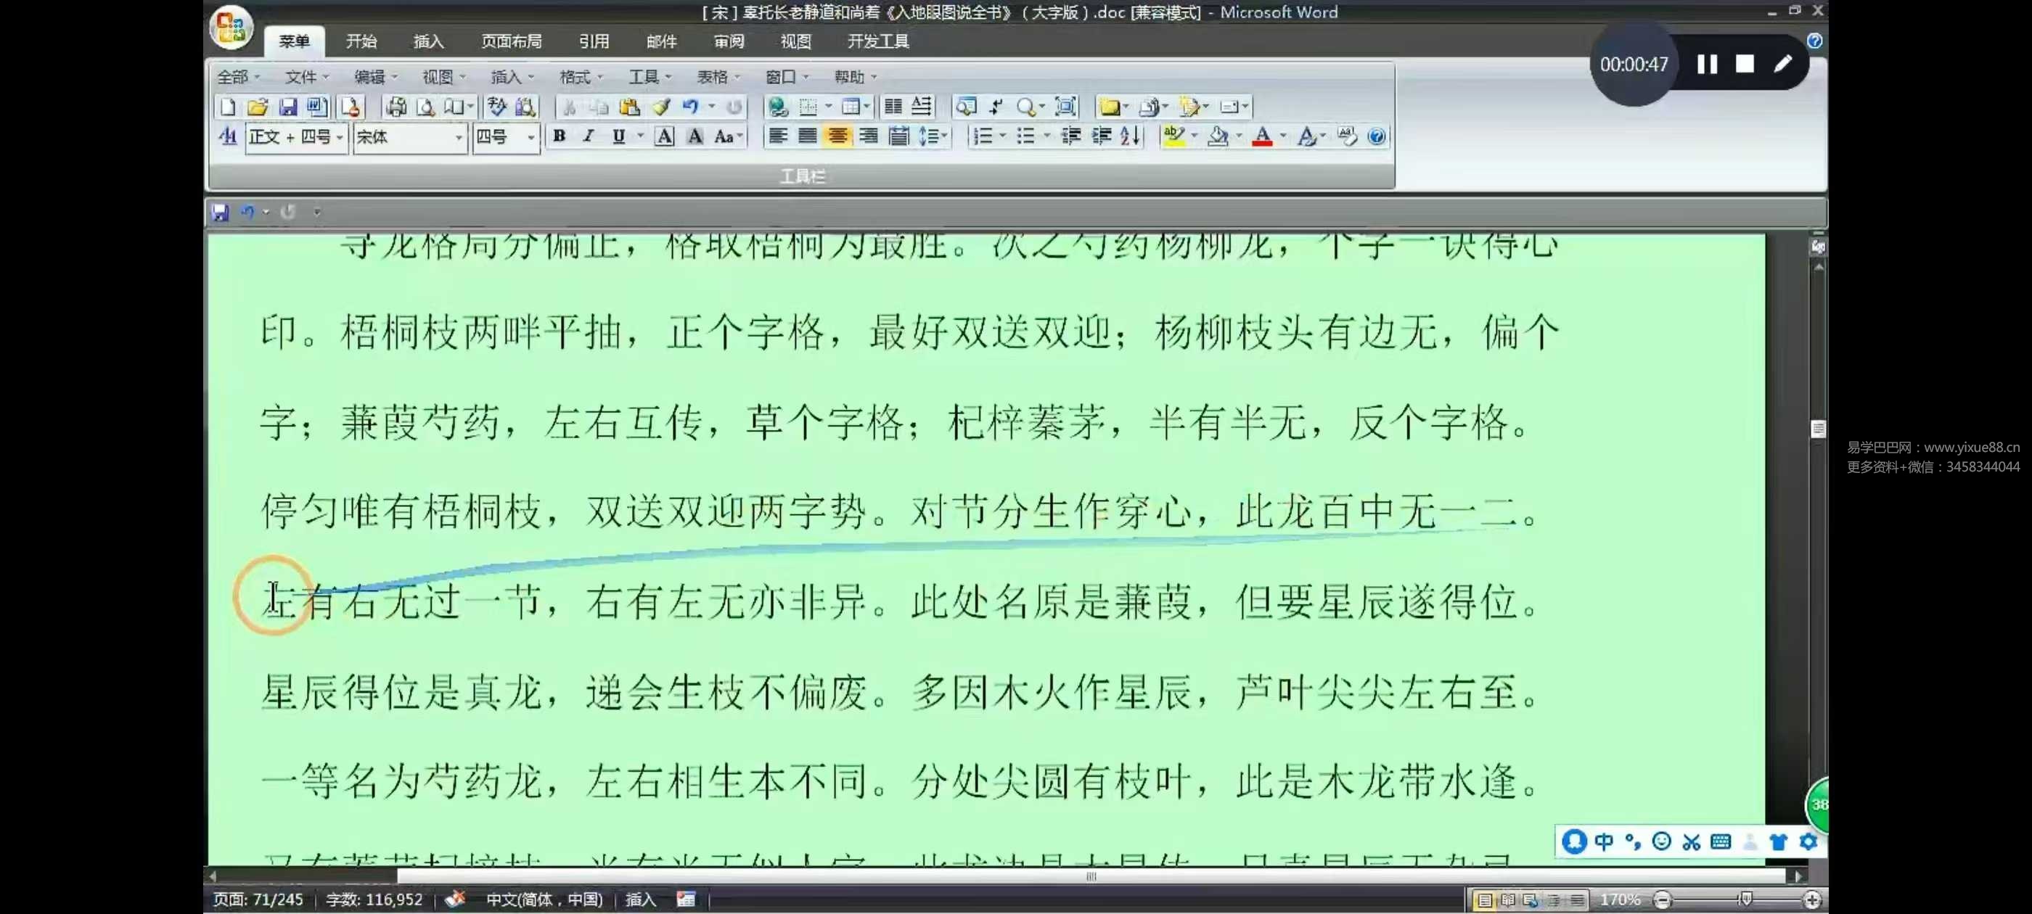The width and height of the screenshot is (2032, 914).
Task: Click the Paste clipboard icon
Action: 629,107
